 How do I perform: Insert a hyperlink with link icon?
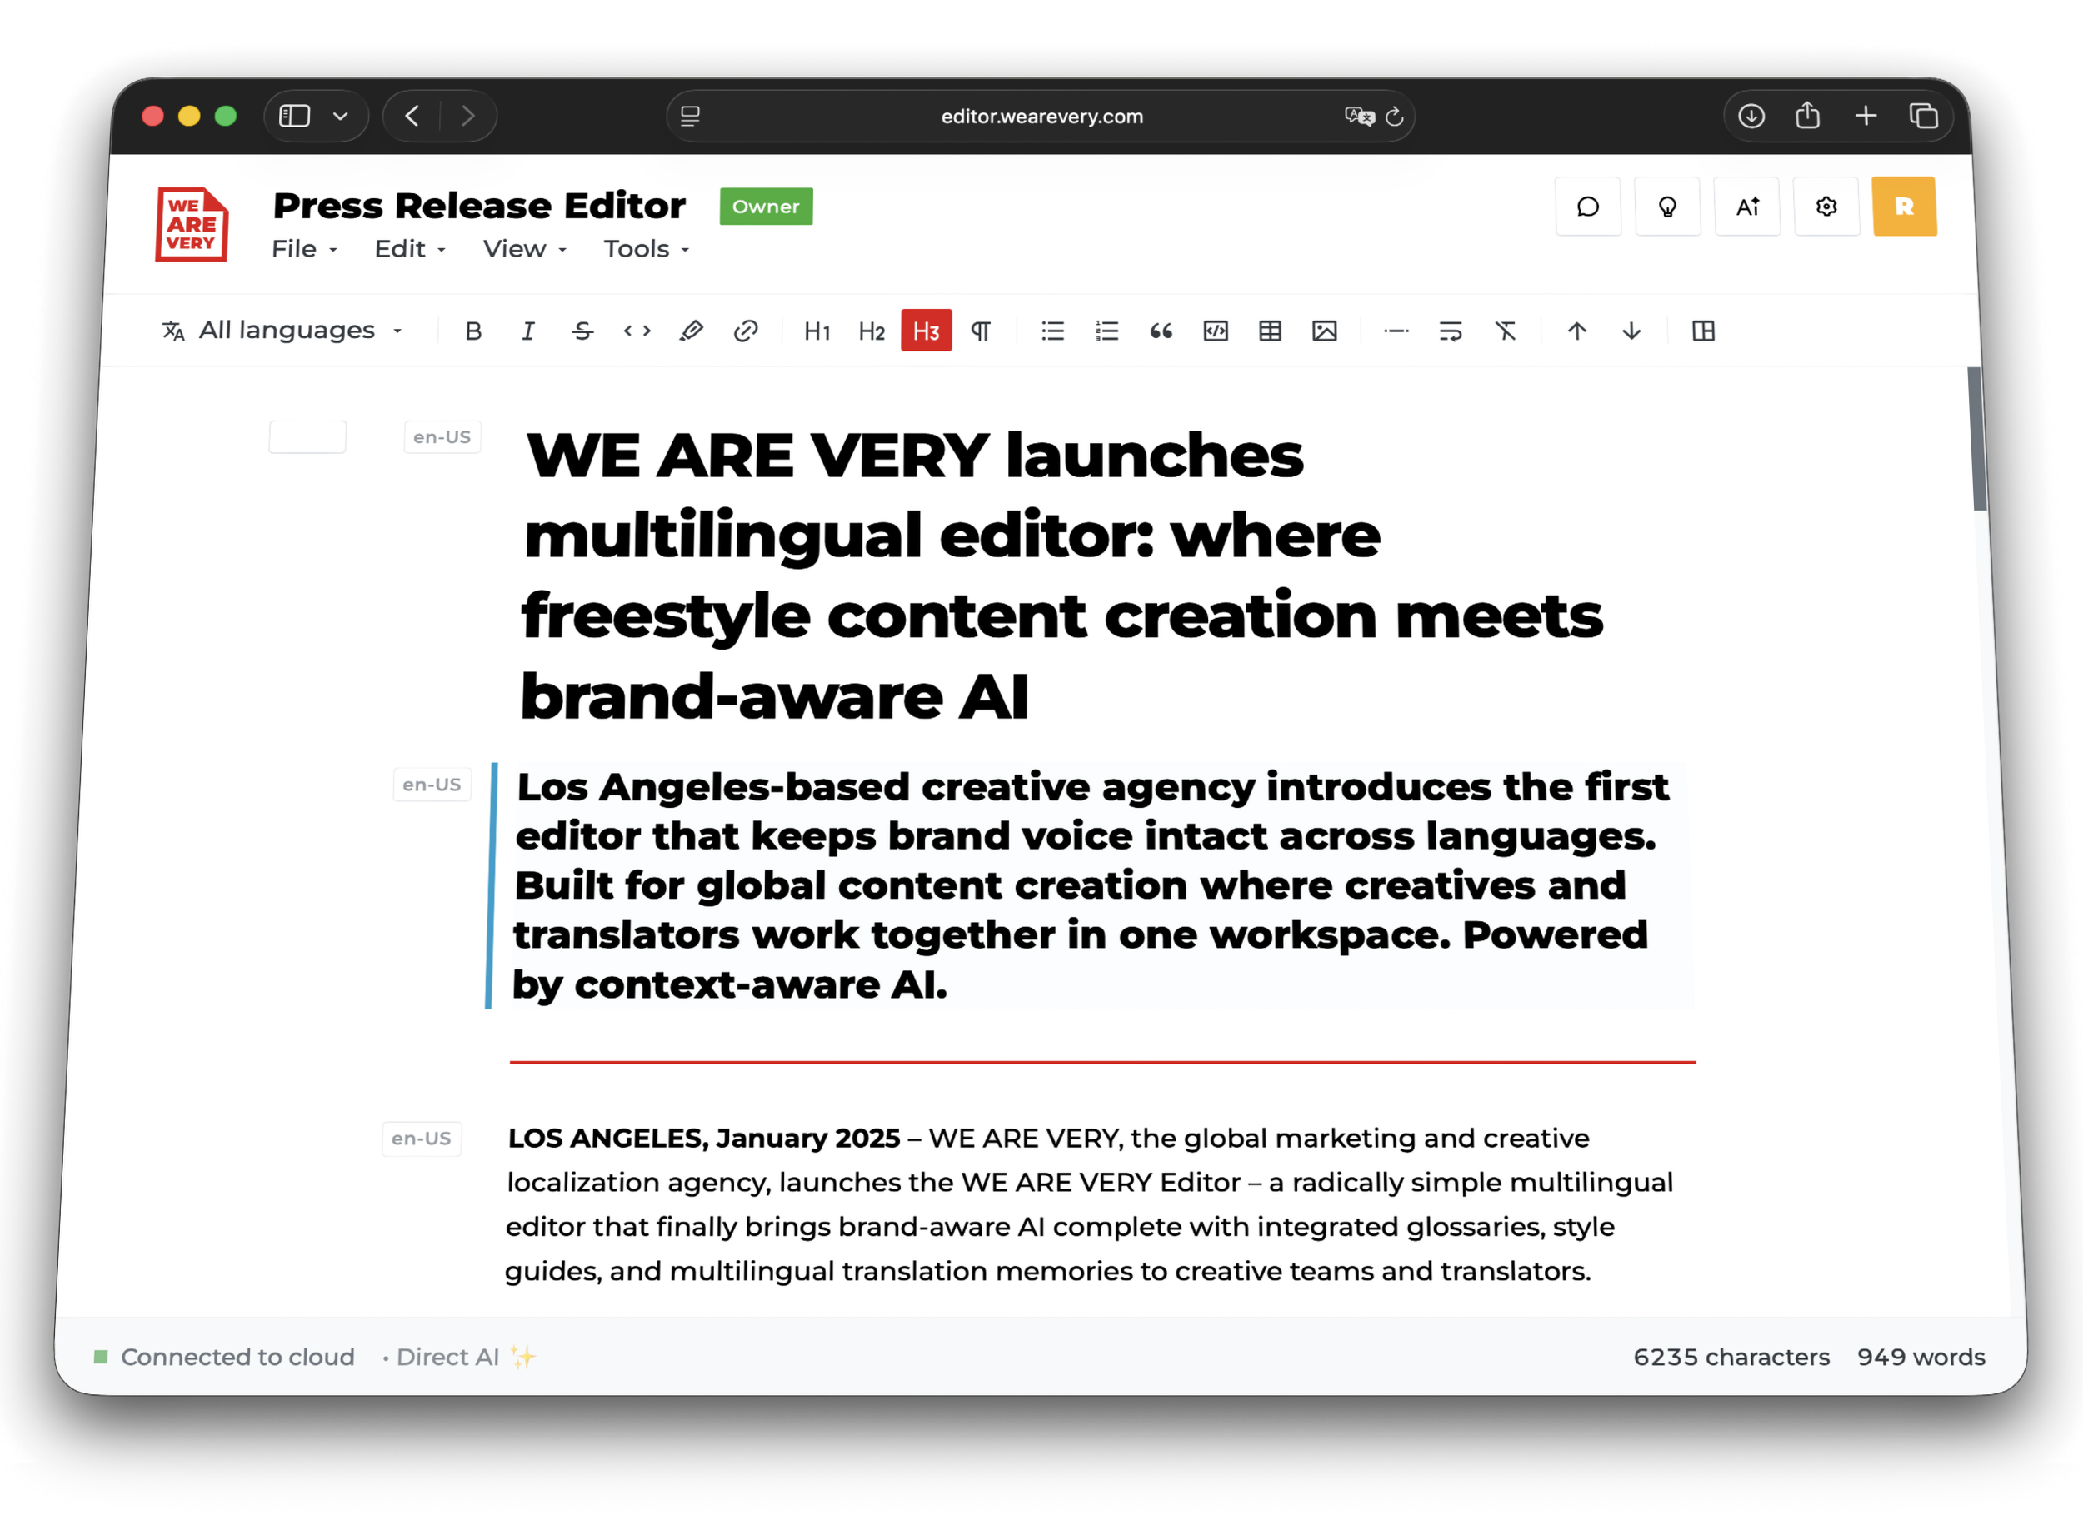click(745, 331)
